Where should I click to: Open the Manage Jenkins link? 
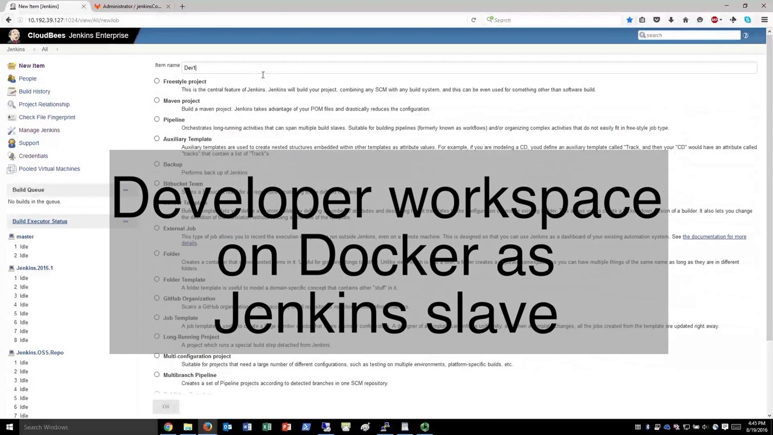[x=39, y=130]
